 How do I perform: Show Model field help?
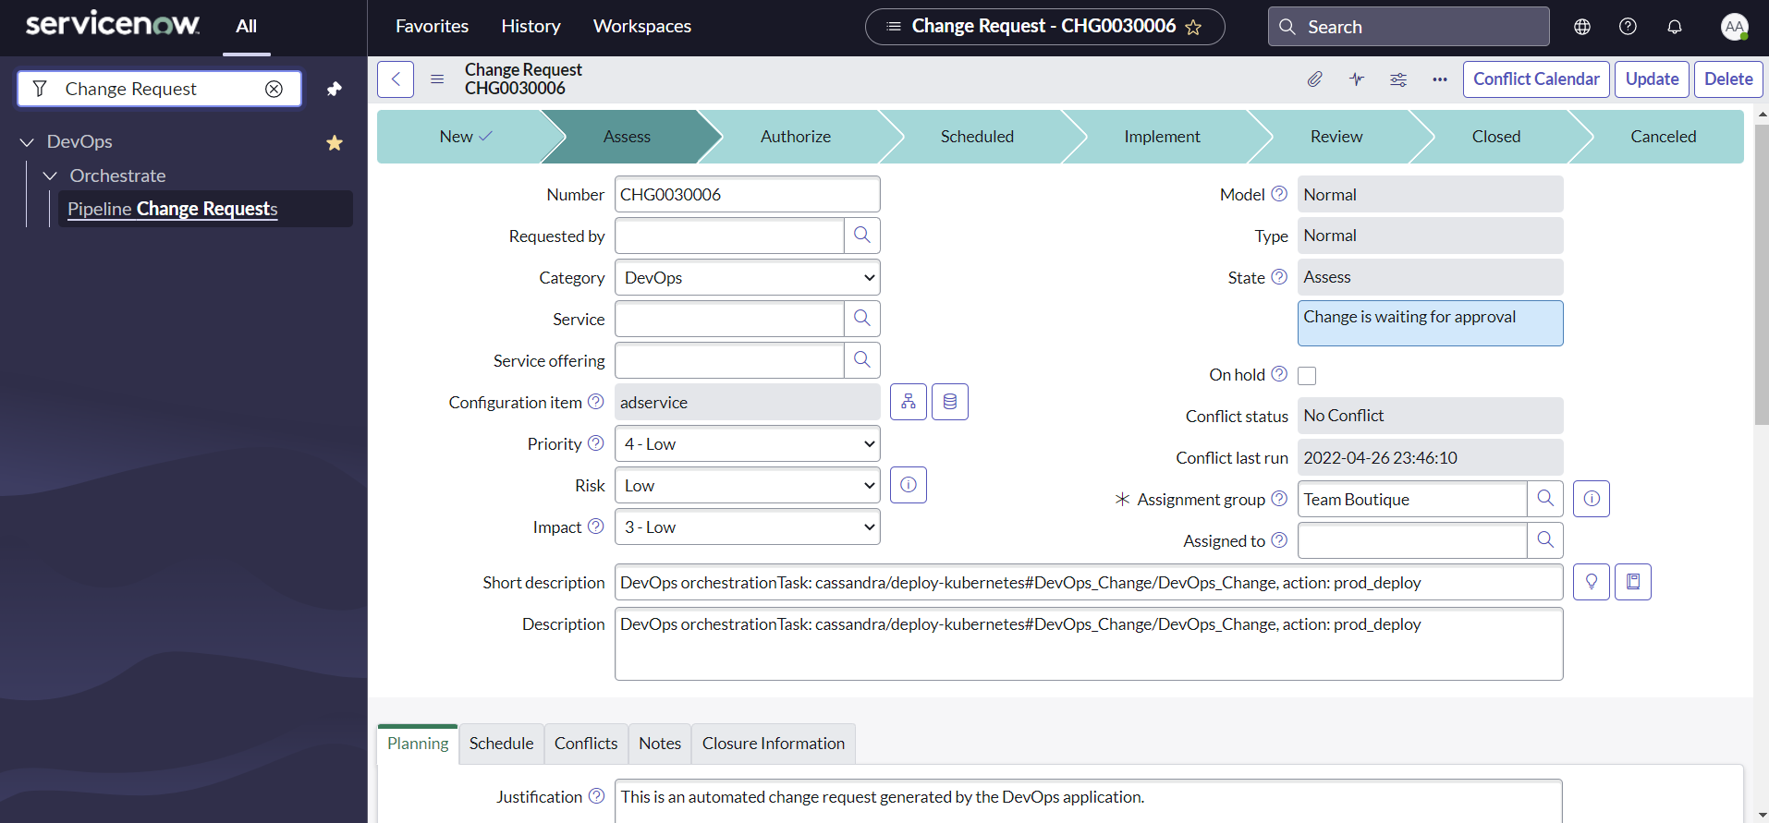[x=1279, y=194]
